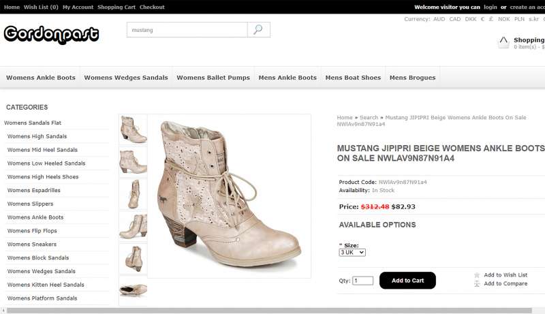The image size is (545, 314).
Task: Select second boot thumbnail image
Action: click(133, 162)
